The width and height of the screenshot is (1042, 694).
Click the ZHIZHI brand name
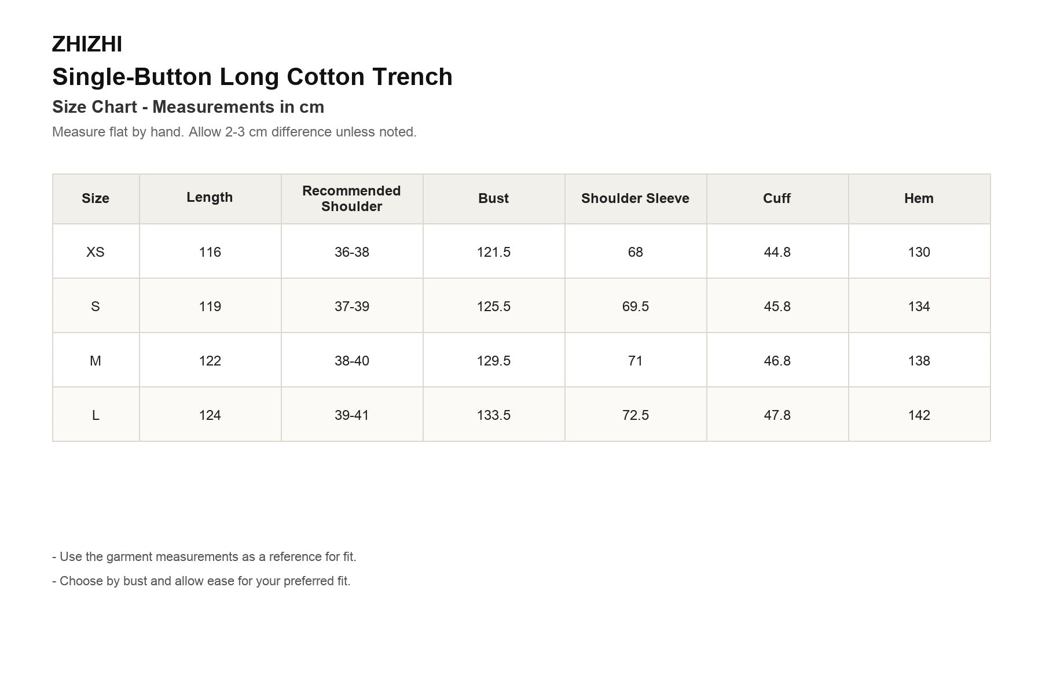tap(87, 45)
